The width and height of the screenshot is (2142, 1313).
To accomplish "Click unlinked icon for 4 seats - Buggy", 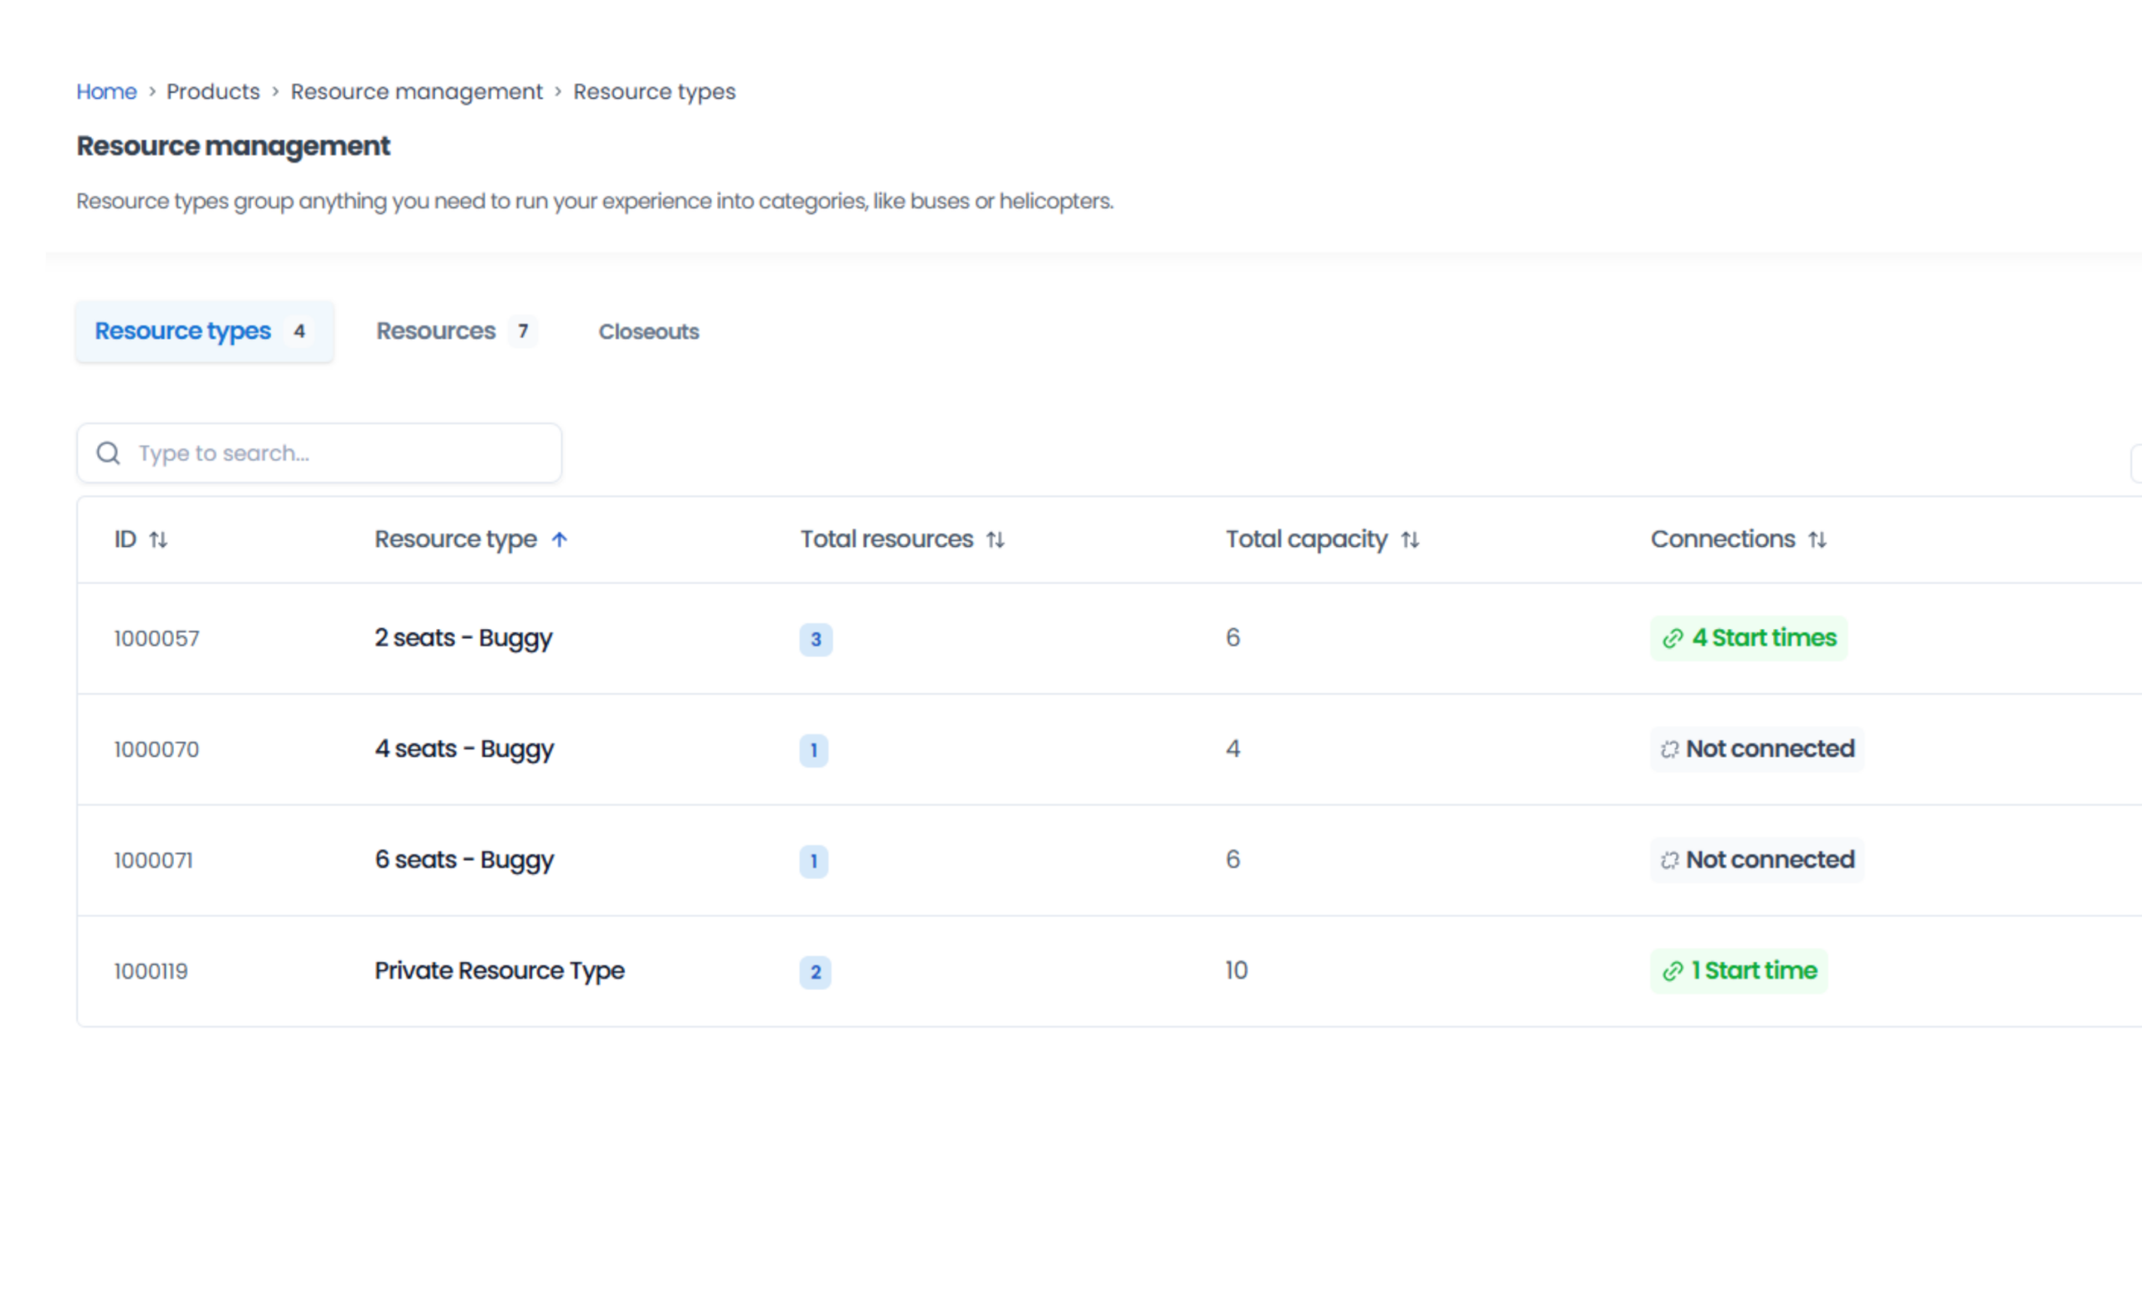I will tap(1669, 749).
